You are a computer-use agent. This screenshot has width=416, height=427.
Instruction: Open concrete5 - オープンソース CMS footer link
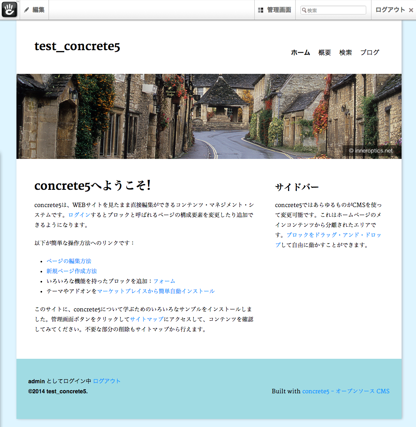[x=346, y=391]
